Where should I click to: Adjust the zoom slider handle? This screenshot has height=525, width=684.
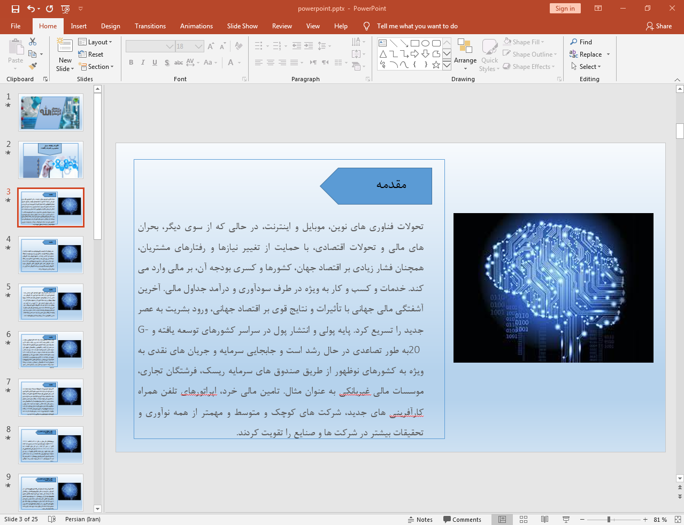[609, 519]
